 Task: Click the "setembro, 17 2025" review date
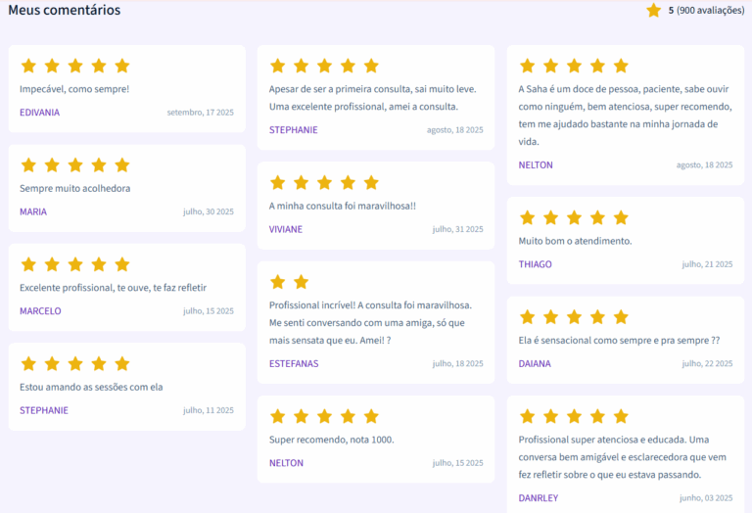click(x=201, y=113)
